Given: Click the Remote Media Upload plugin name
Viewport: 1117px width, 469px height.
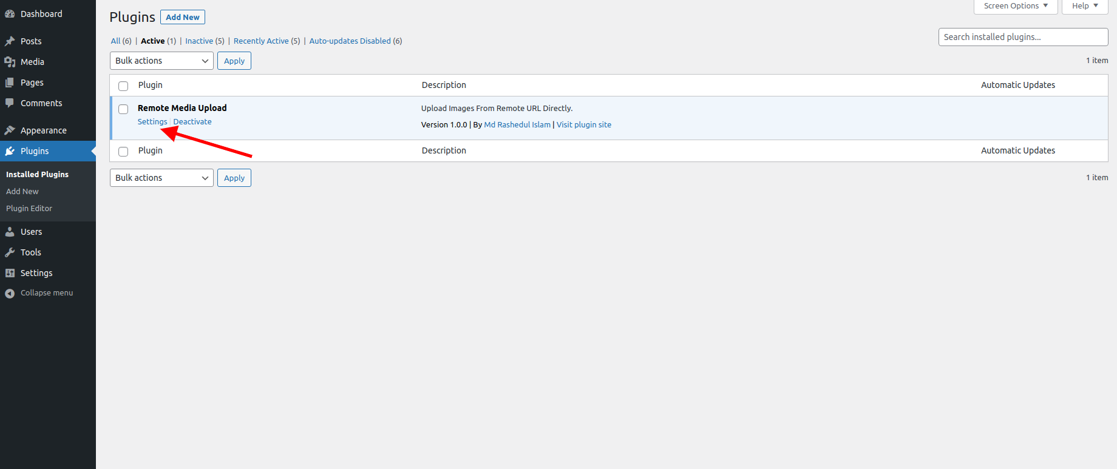Looking at the screenshot, I should [x=182, y=108].
